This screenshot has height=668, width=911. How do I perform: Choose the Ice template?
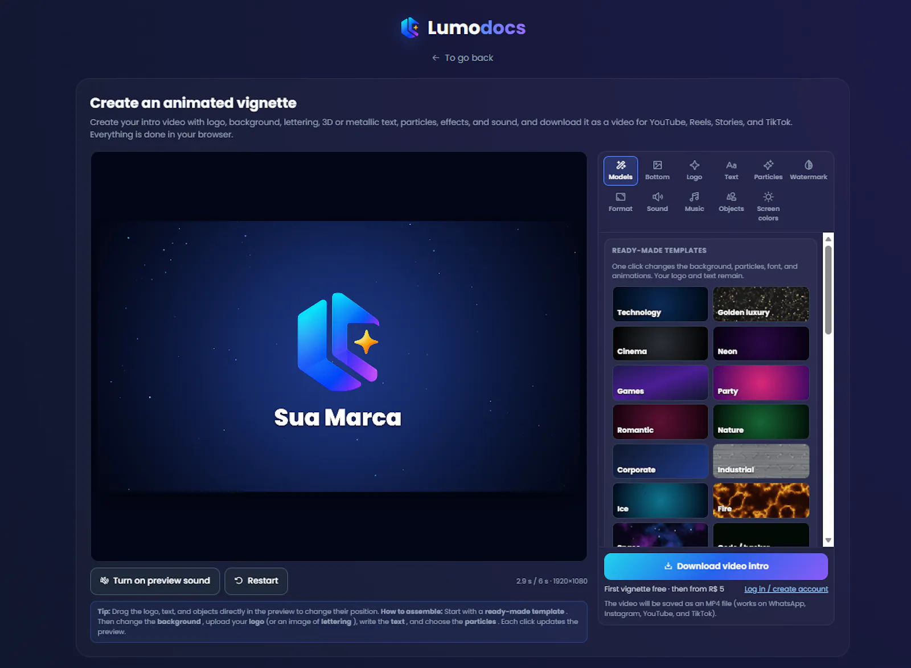[660, 501]
